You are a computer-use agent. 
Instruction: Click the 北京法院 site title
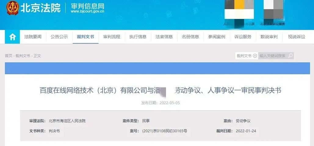41,8
